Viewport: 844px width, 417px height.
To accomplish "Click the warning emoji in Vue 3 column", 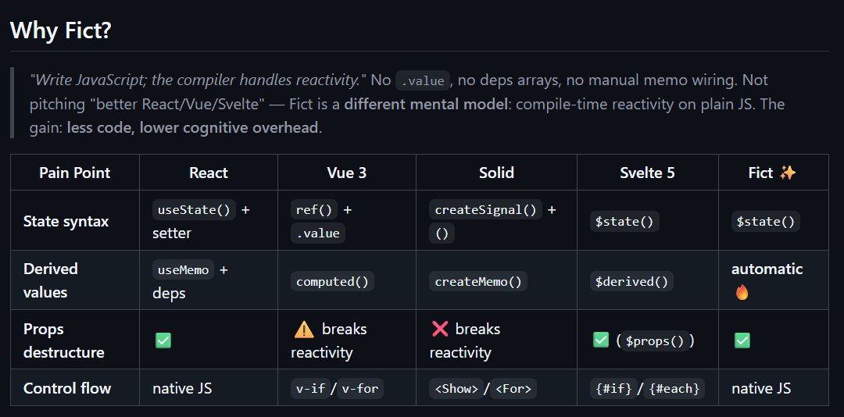I will [x=304, y=329].
